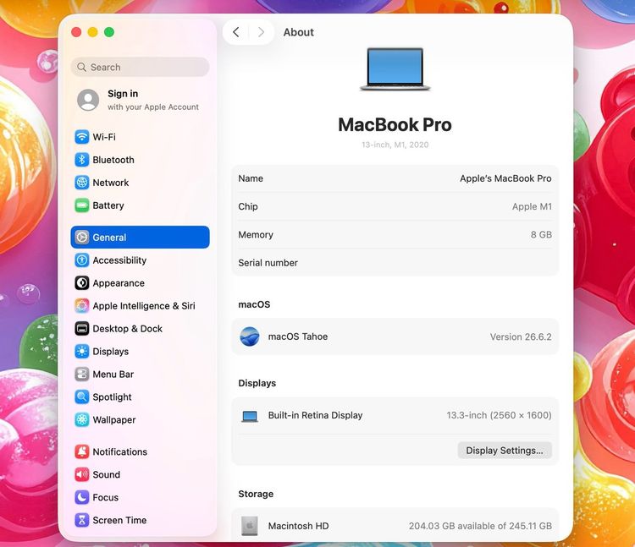Click the yellow minimize window button

pyautogui.click(x=93, y=32)
